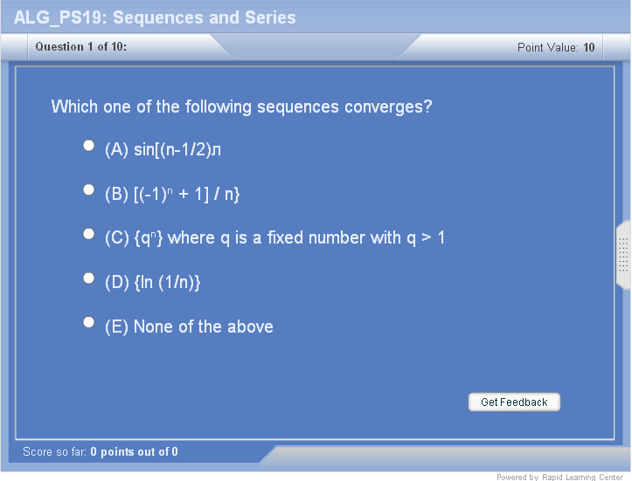The image size is (632, 481).
Task: Click the 'Point Value: 10' indicator
Action: (x=556, y=47)
